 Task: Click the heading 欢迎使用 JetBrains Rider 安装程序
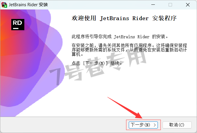coord(124,18)
